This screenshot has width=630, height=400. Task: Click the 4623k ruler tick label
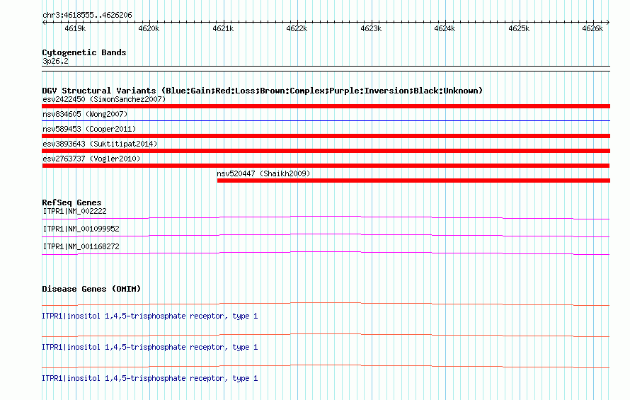click(x=371, y=28)
